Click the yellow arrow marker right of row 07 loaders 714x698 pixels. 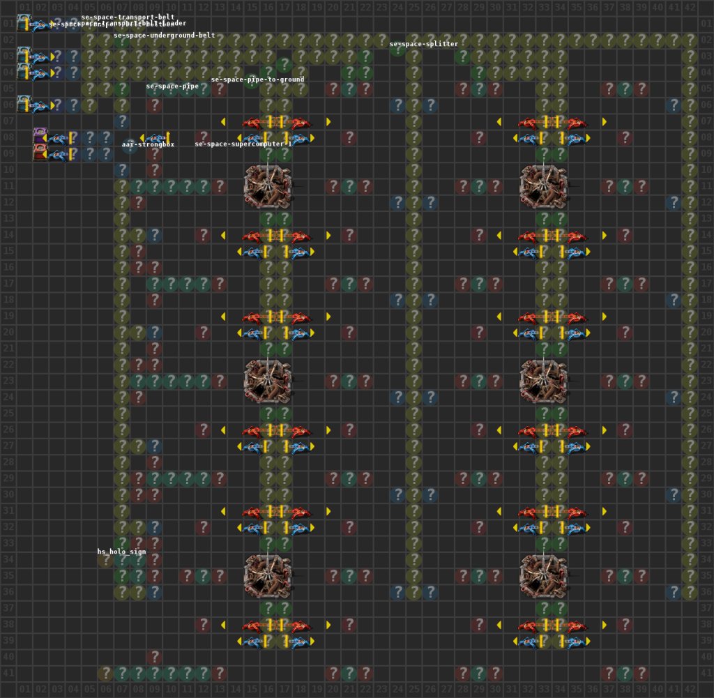click(x=328, y=121)
